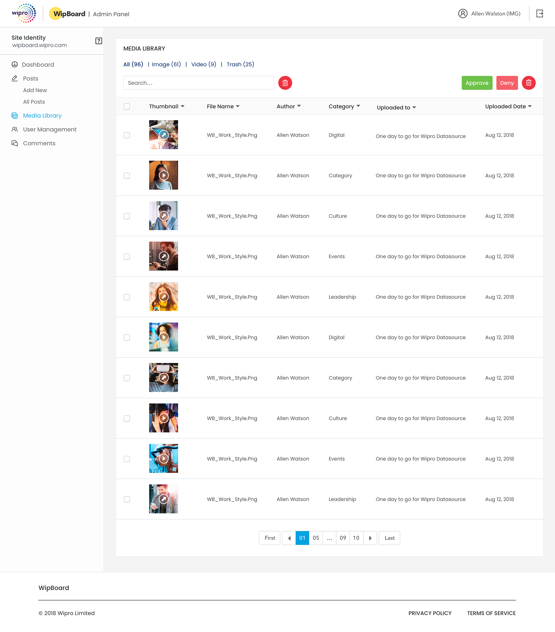Viewport: 555px width, 632px height.
Task: Select the checkbox for the last table row
Action: [x=127, y=499]
